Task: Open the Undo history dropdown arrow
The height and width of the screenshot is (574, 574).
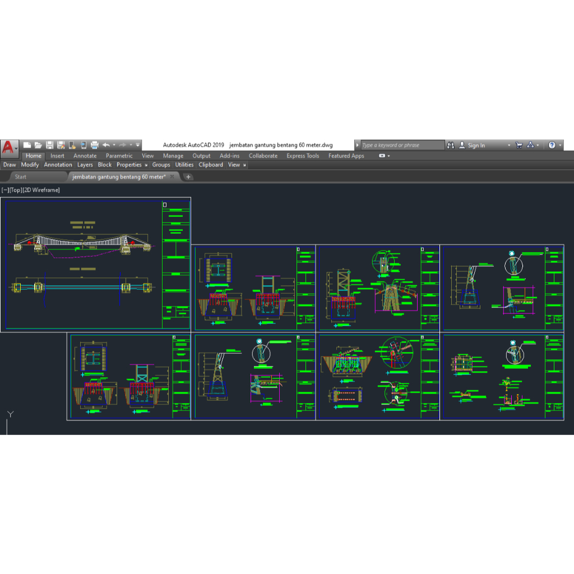Action: [114, 145]
